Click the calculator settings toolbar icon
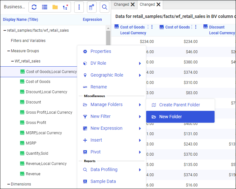236x189 pixels. (x=91, y=7)
